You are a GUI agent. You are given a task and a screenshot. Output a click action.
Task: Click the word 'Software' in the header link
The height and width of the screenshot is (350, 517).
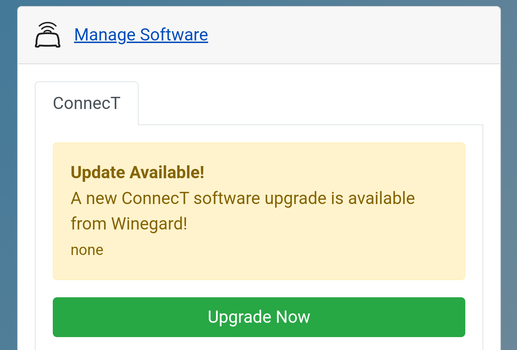click(x=174, y=35)
